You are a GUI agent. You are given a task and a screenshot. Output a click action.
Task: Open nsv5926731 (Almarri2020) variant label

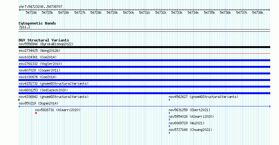58,110
